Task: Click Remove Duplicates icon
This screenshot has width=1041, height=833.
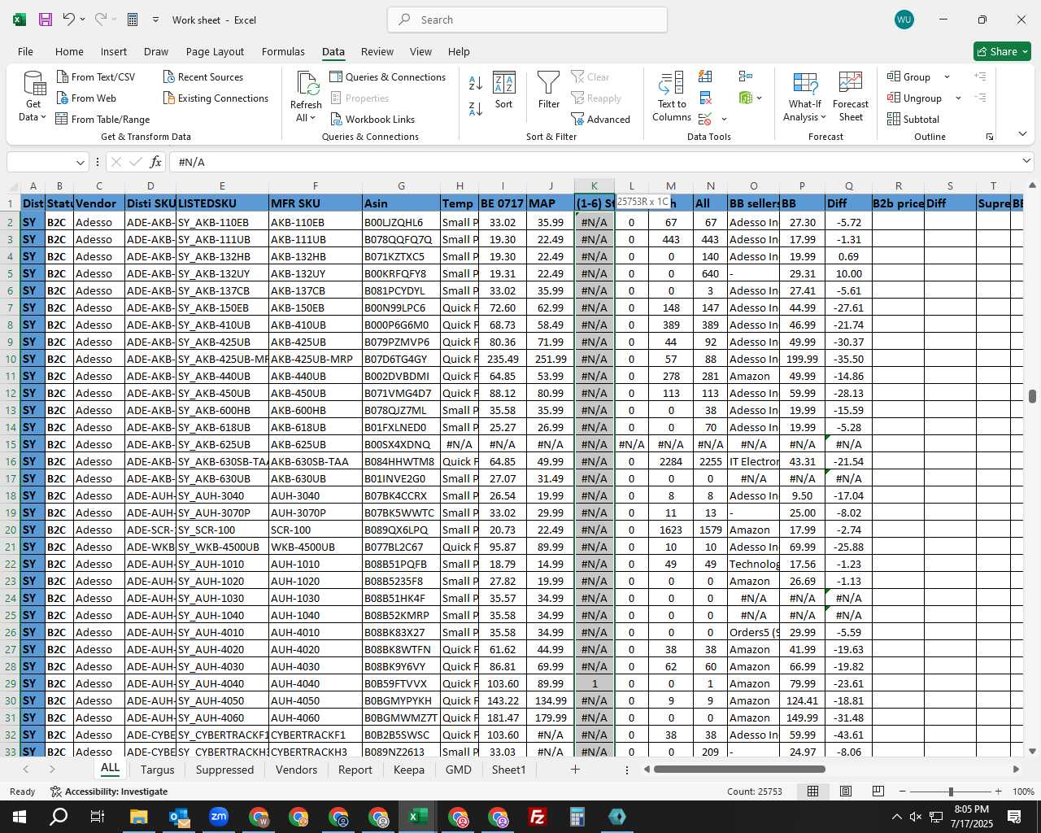Action: (705, 98)
